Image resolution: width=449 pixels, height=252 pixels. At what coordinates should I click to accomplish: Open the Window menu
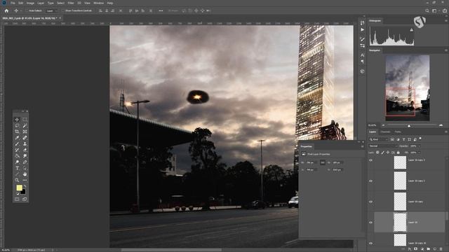(98, 3)
